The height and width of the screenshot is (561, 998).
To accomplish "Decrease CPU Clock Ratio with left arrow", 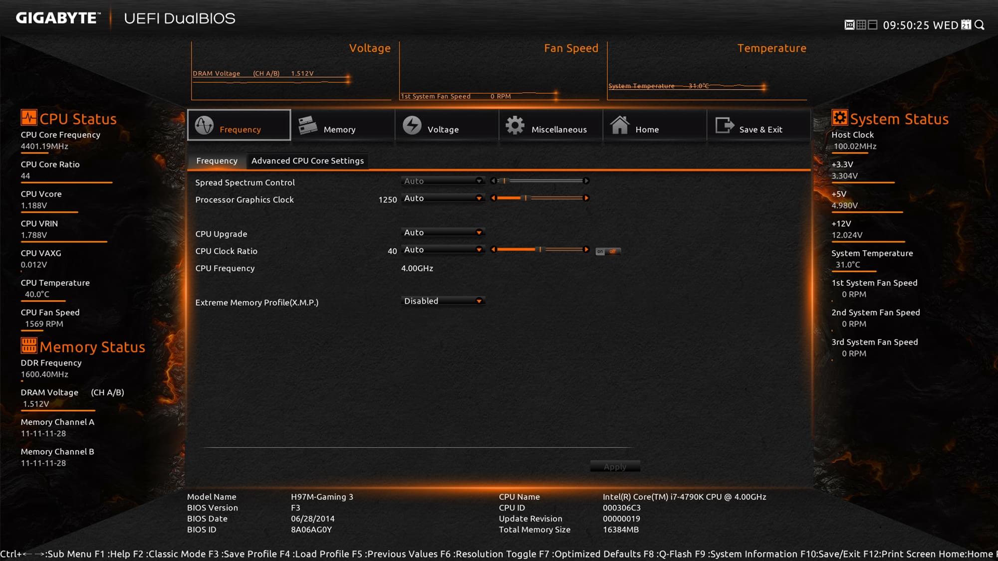I will point(493,249).
